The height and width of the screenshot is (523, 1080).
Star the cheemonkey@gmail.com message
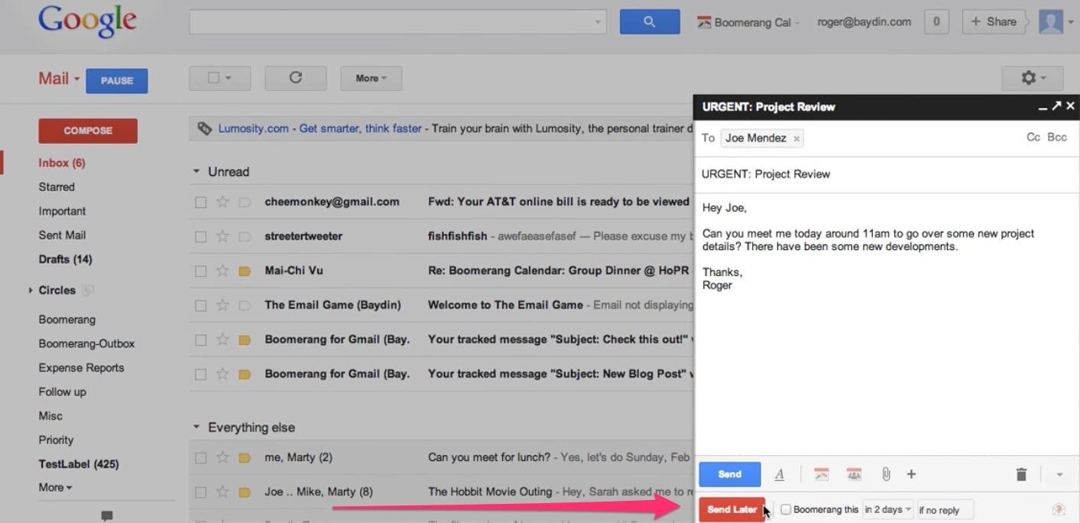[x=222, y=202]
